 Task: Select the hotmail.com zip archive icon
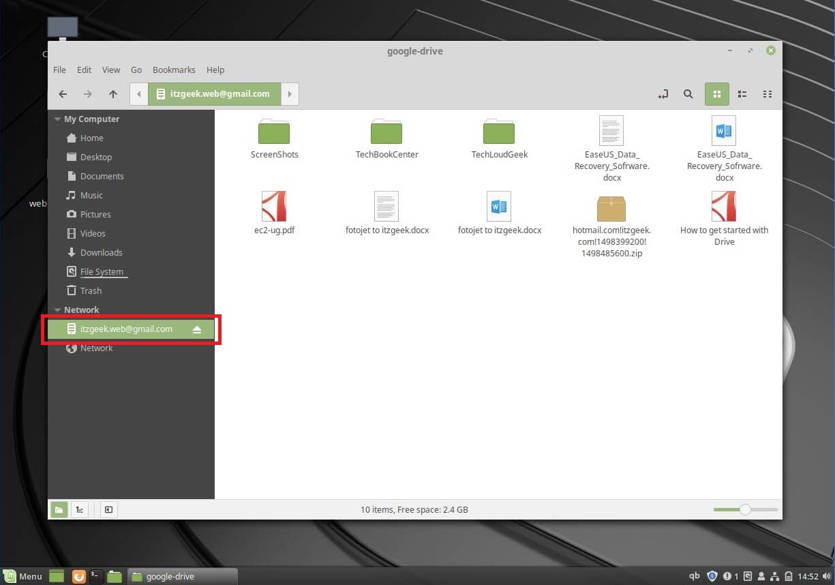611,208
